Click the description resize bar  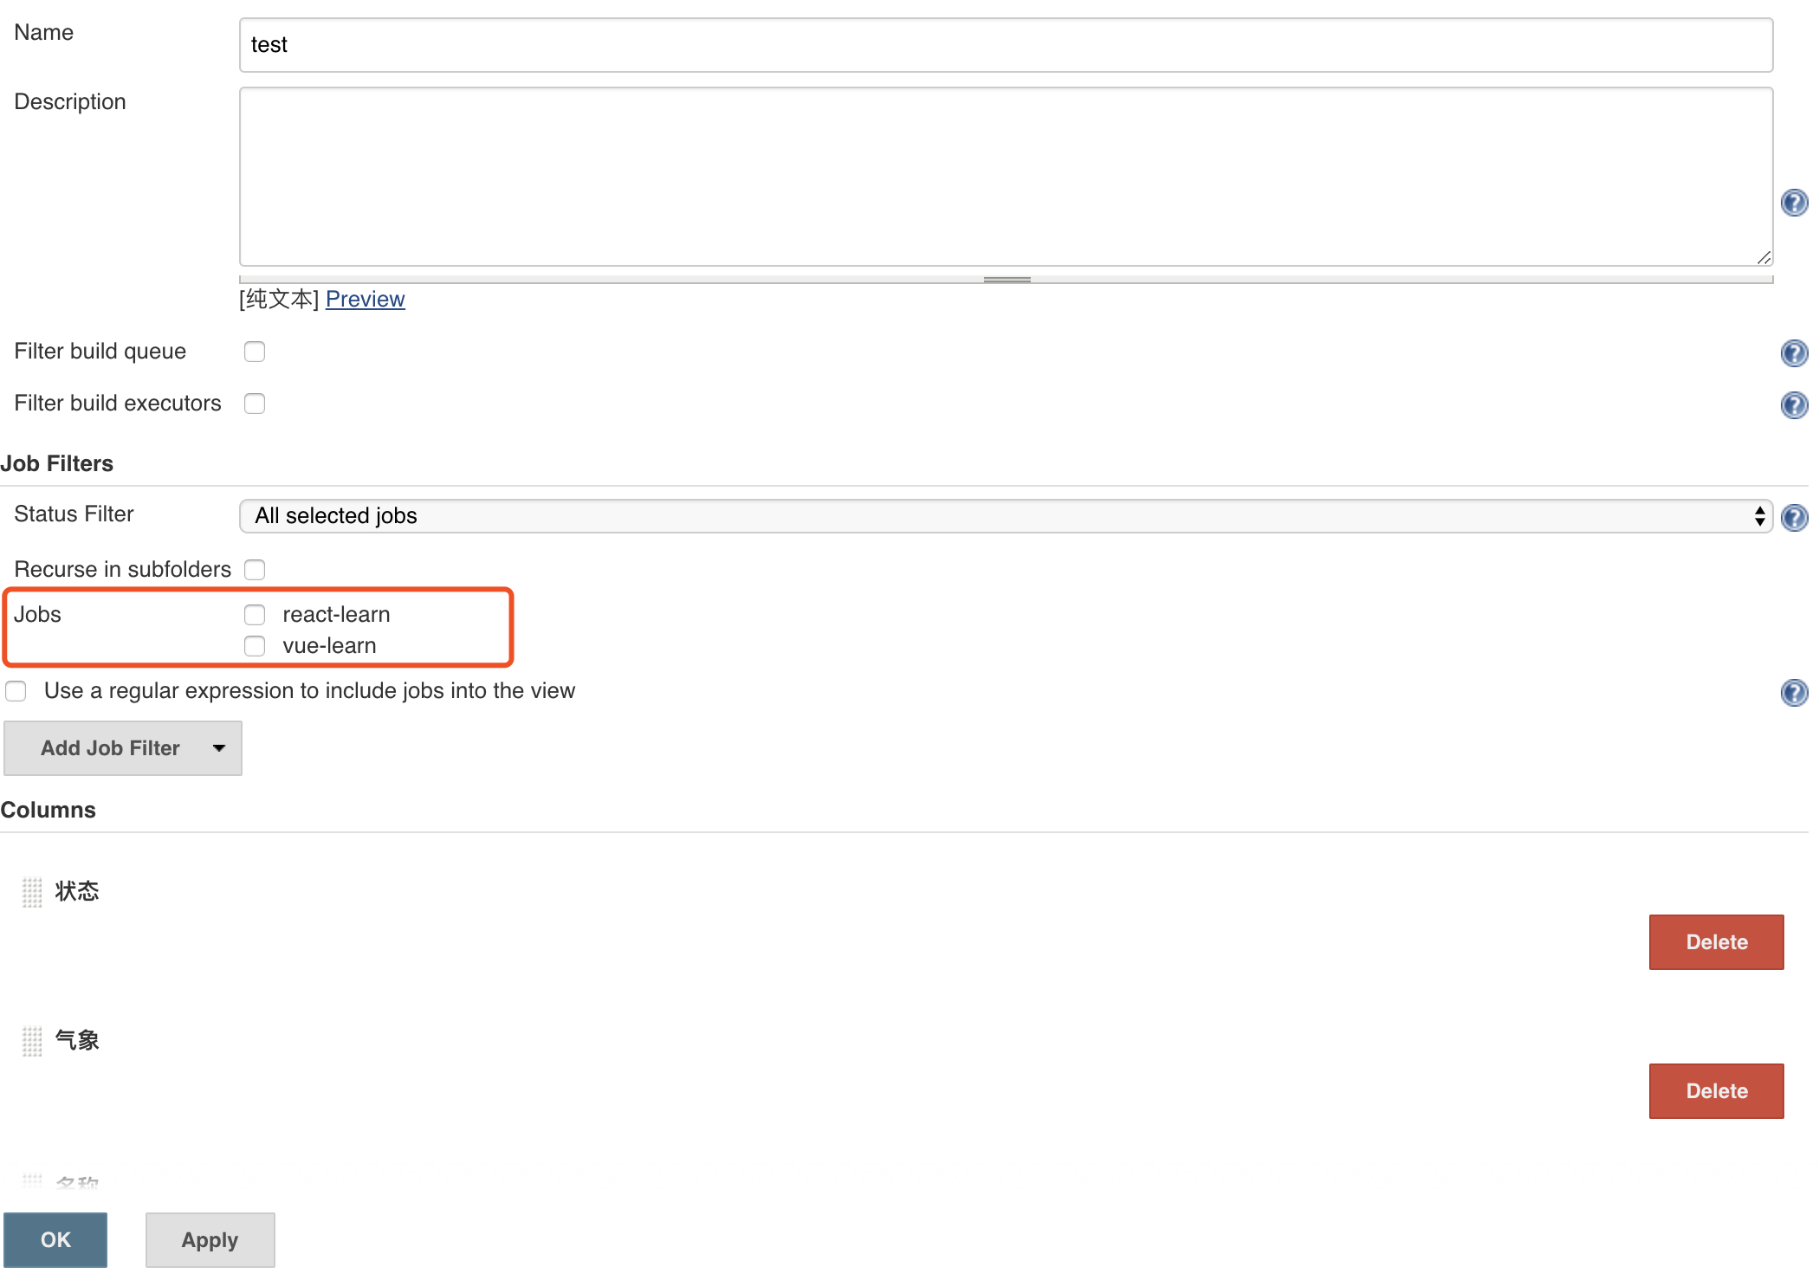(x=1007, y=280)
